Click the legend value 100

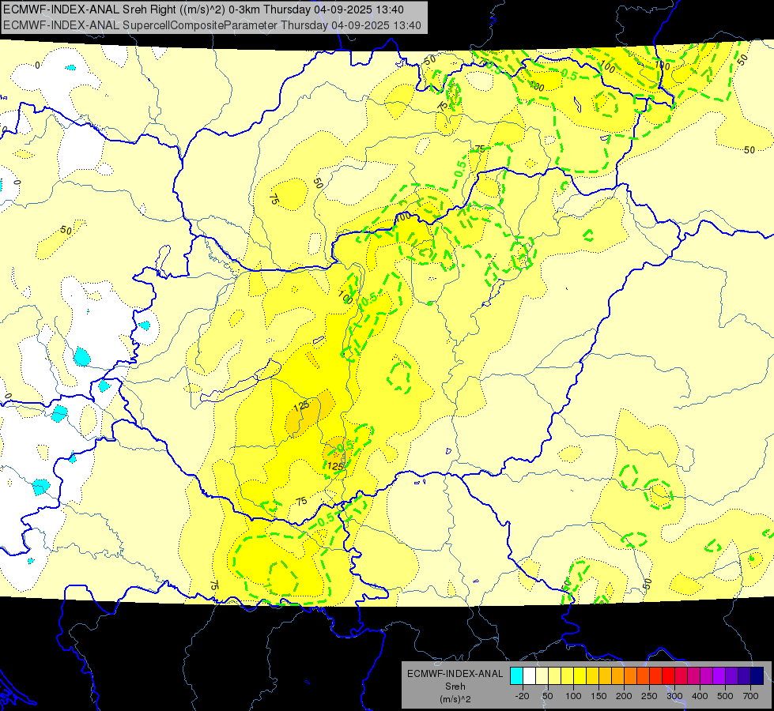click(573, 696)
